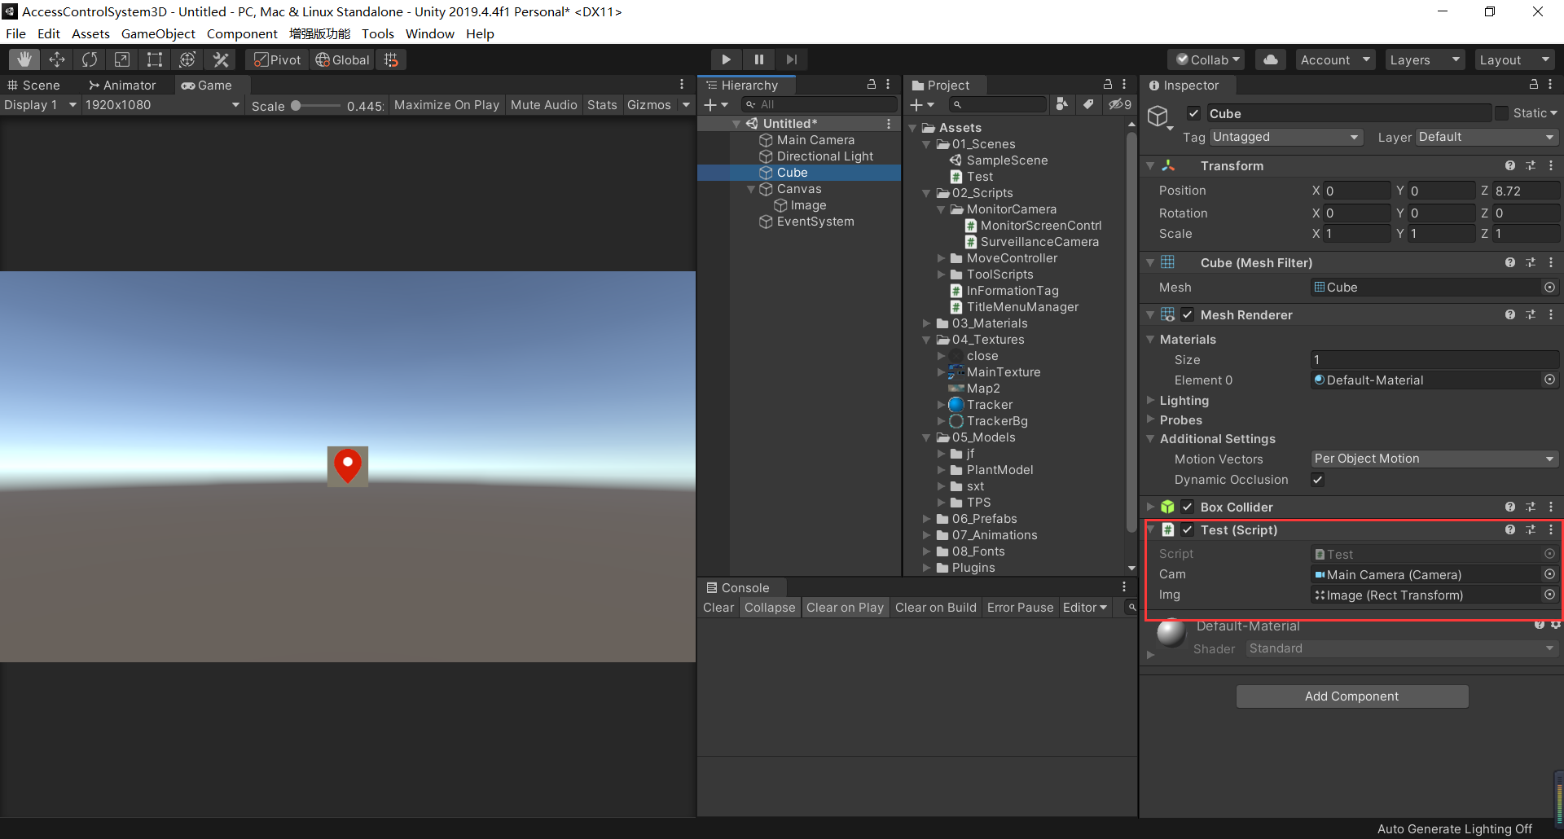Uncheck Dynamic Occlusion

pos(1318,480)
